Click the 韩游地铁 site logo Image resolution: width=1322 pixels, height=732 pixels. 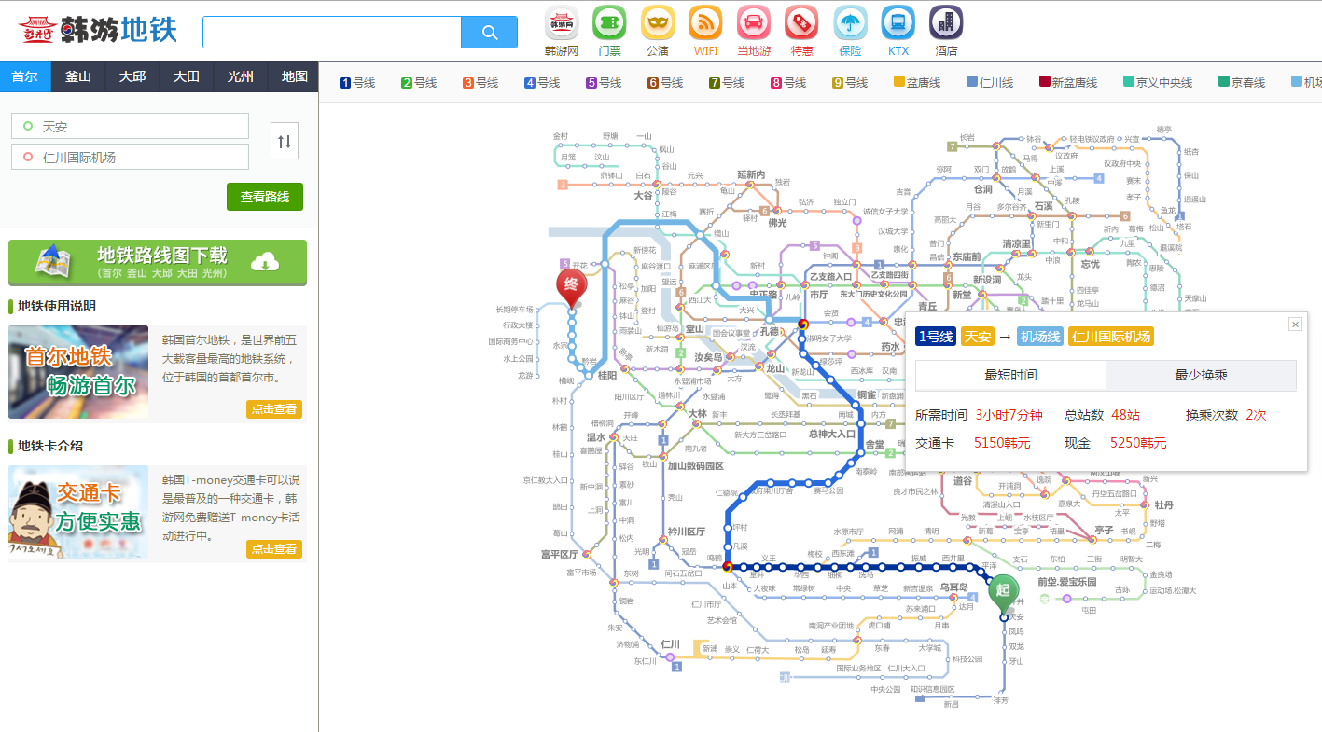[x=97, y=30]
